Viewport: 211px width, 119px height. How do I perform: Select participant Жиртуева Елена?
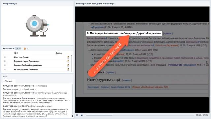[x=21, y=57]
